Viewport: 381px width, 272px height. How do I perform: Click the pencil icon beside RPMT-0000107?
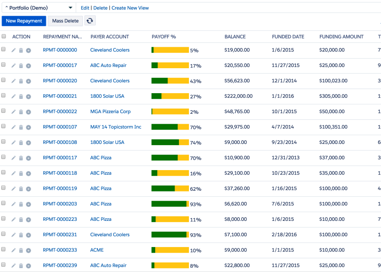13,127
